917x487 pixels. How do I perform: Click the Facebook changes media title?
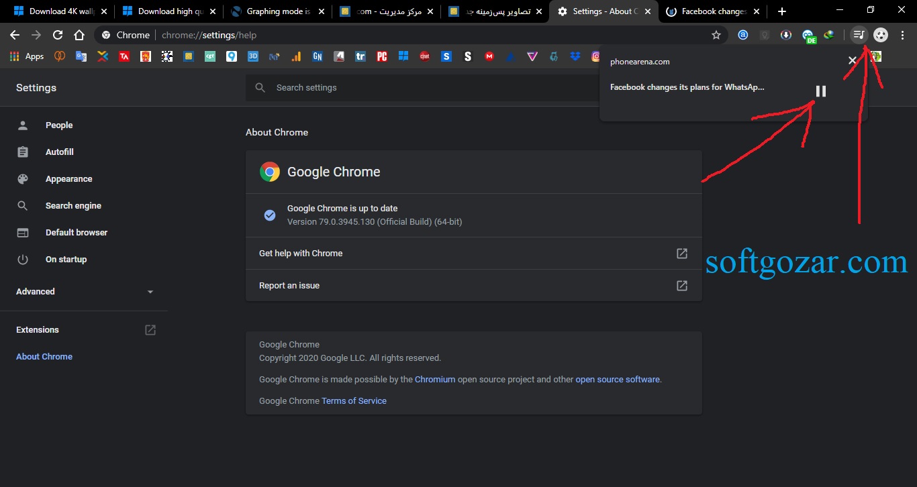[x=687, y=87]
